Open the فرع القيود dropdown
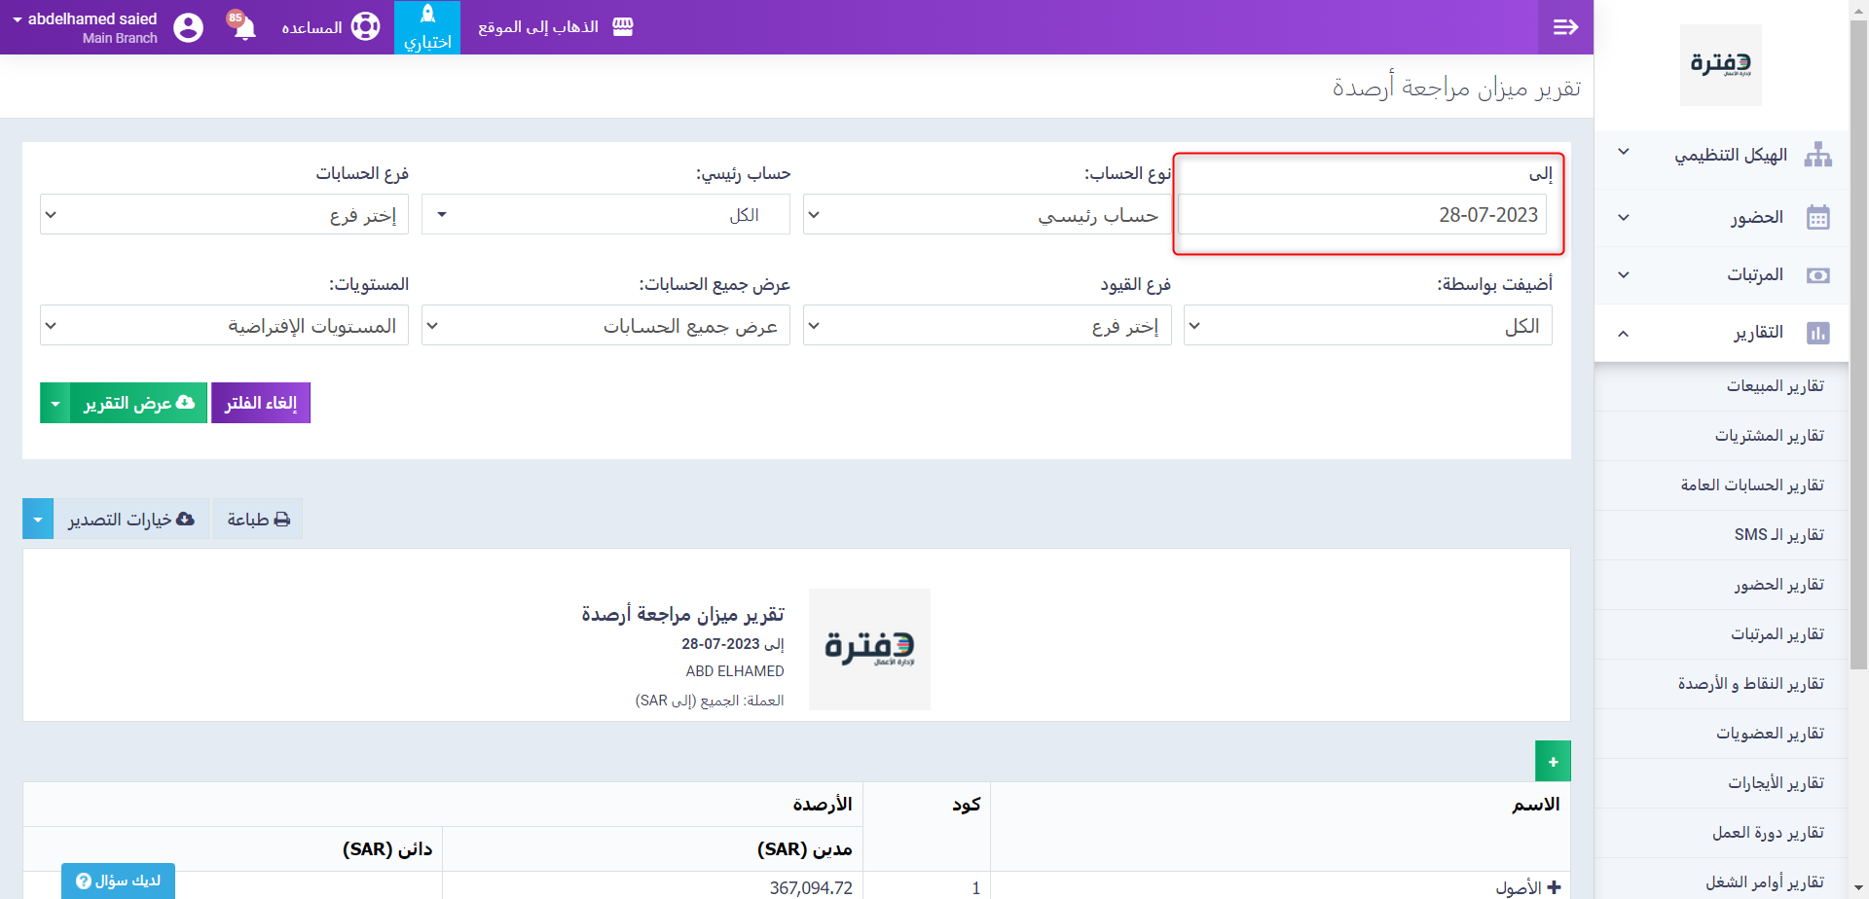The height and width of the screenshot is (899, 1869). tap(987, 325)
